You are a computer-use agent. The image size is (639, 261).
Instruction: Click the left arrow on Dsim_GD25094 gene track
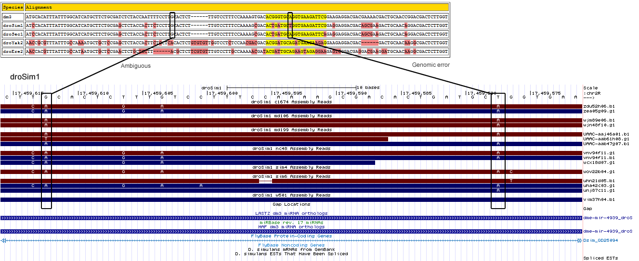pos(4,240)
